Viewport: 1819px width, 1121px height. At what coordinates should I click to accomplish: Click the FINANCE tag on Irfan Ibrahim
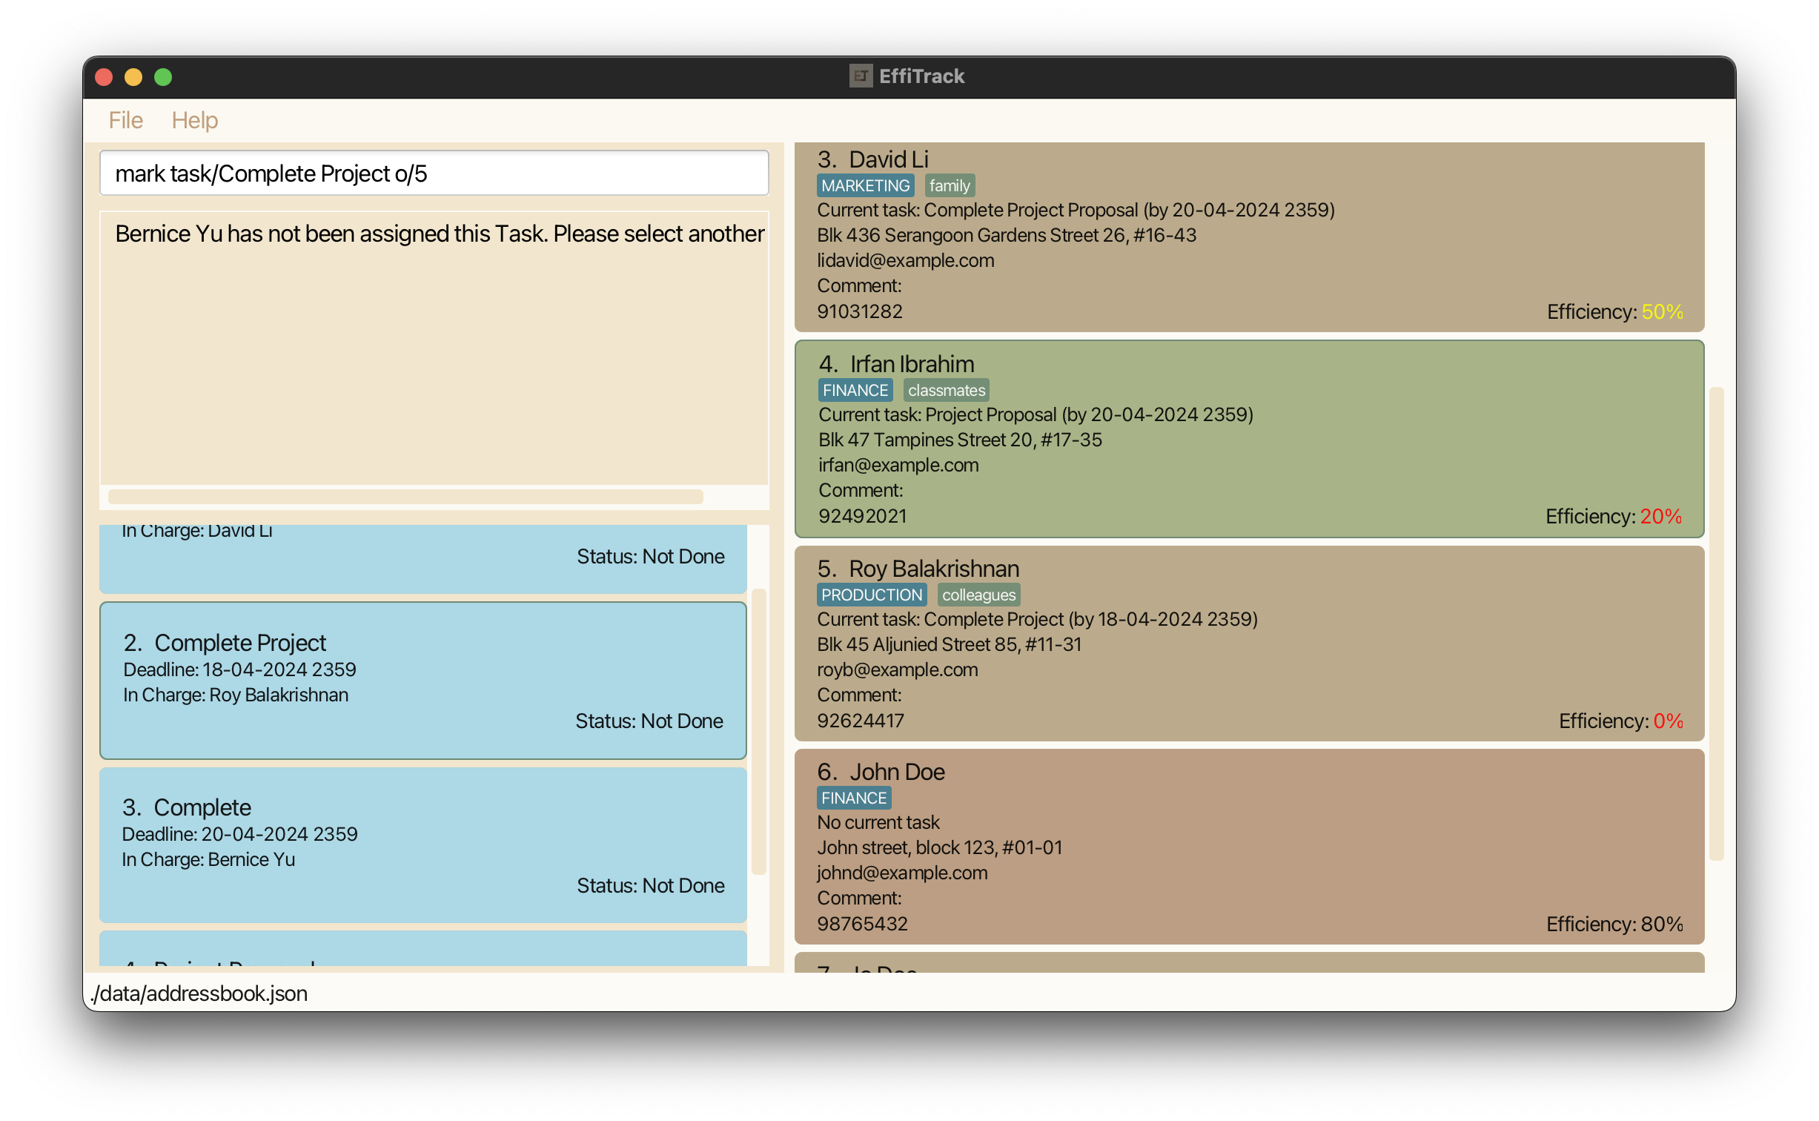click(855, 390)
